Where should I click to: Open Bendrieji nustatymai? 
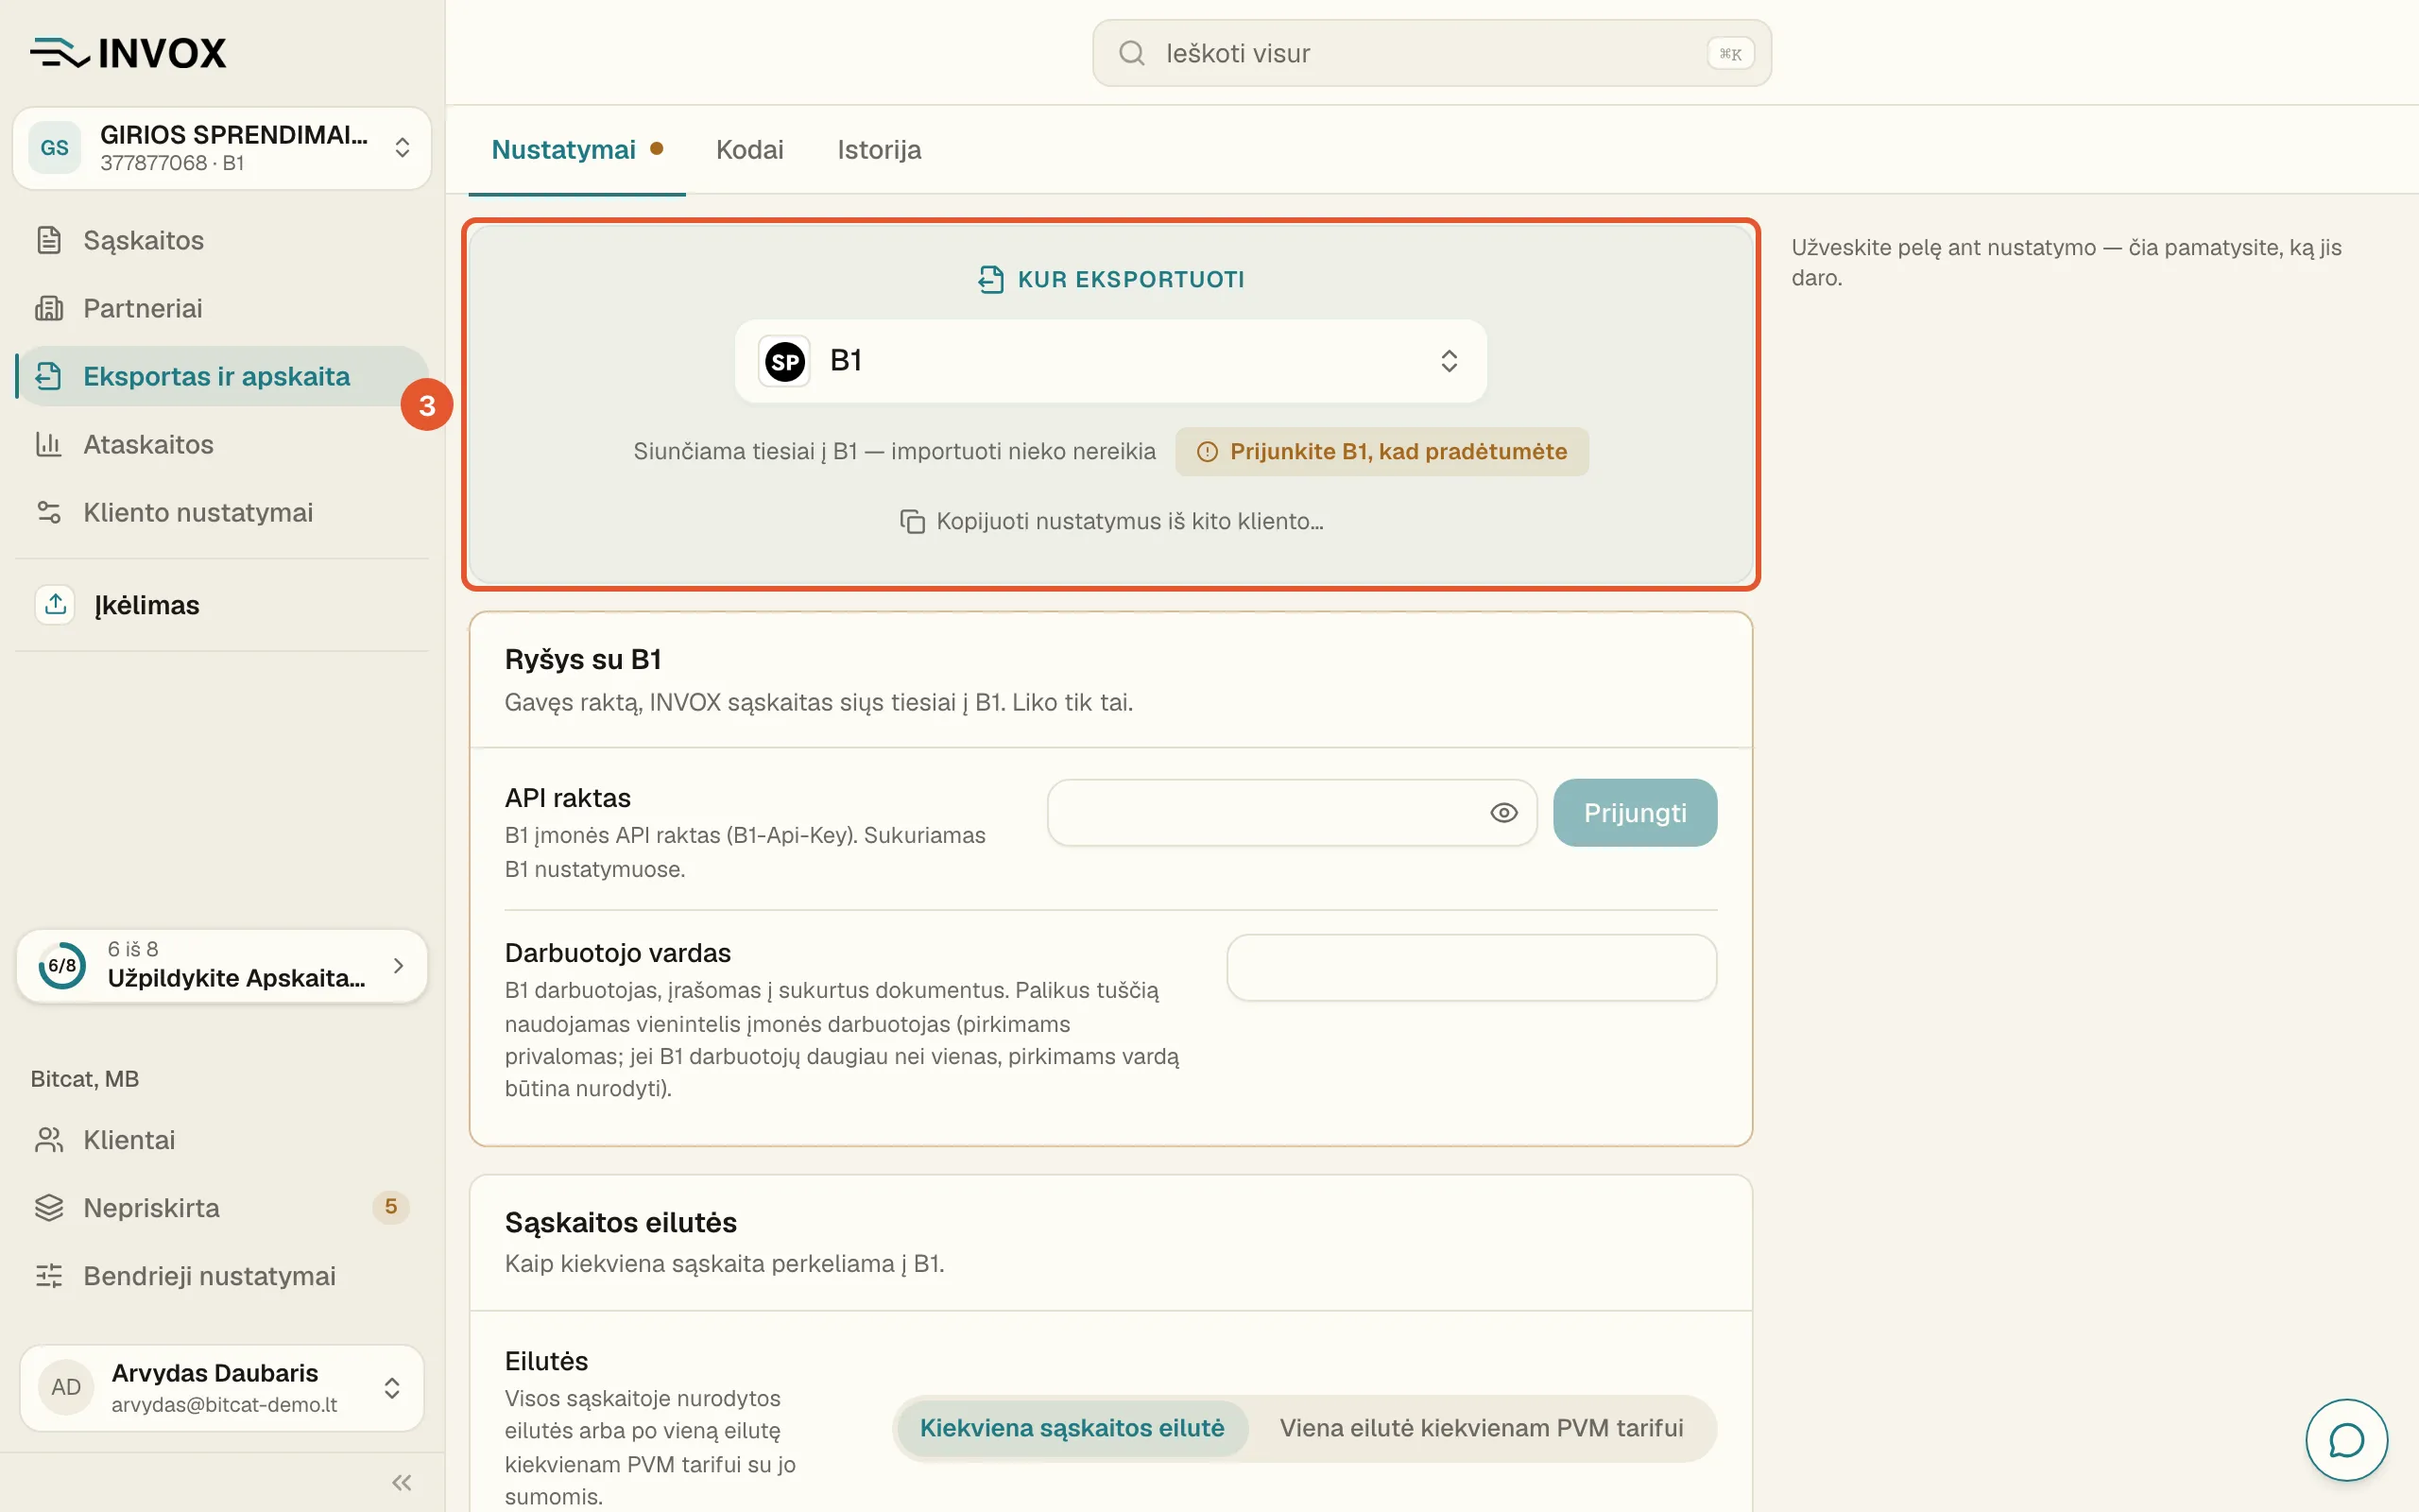coord(222,1276)
